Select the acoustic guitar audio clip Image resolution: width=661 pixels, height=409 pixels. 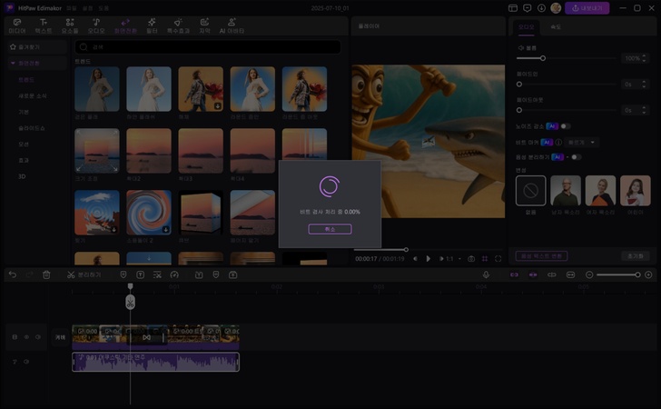point(155,362)
